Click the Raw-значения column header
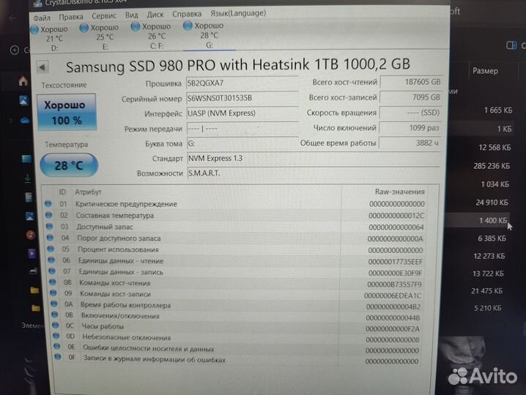 click(399, 192)
